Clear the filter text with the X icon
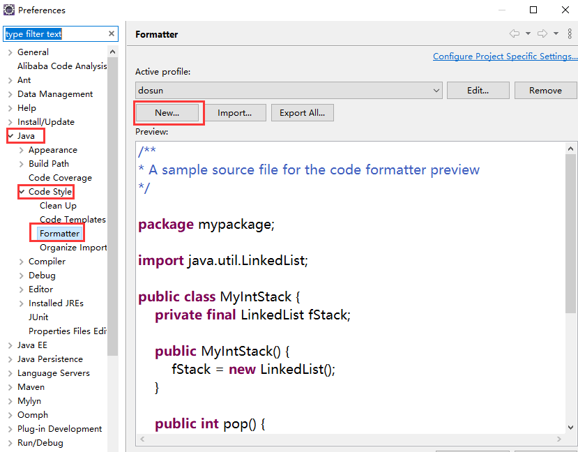Viewport: 578px width, 452px height. (110, 33)
